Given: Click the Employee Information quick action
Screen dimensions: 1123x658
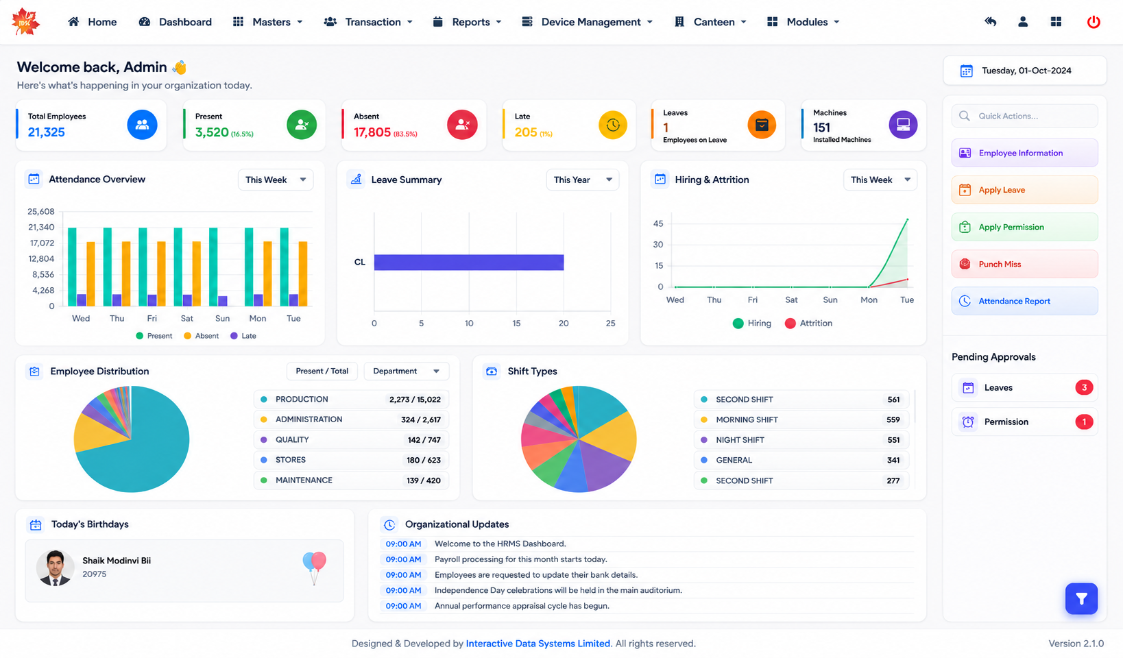Looking at the screenshot, I should click(x=1024, y=153).
